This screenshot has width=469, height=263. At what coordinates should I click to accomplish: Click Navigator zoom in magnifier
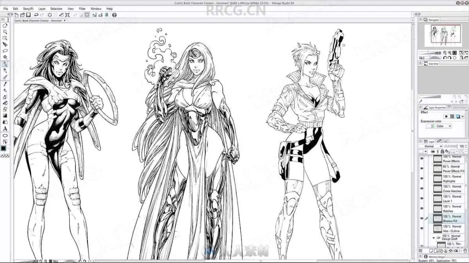449,53
